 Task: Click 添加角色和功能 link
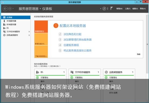click(x=72, y=34)
